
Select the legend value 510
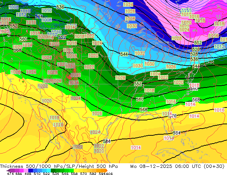tap(37, 174)
